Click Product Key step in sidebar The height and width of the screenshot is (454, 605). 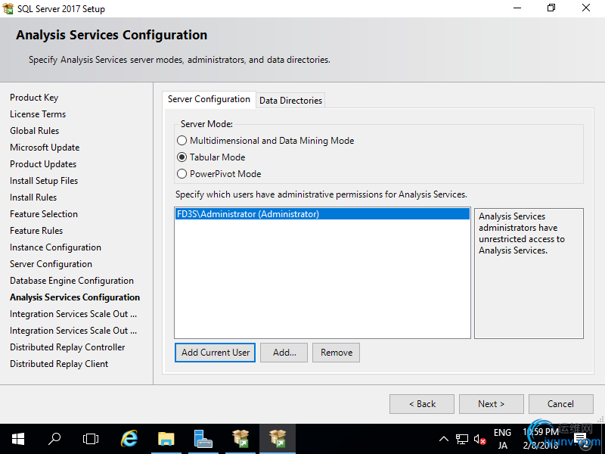pyautogui.click(x=34, y=98)
